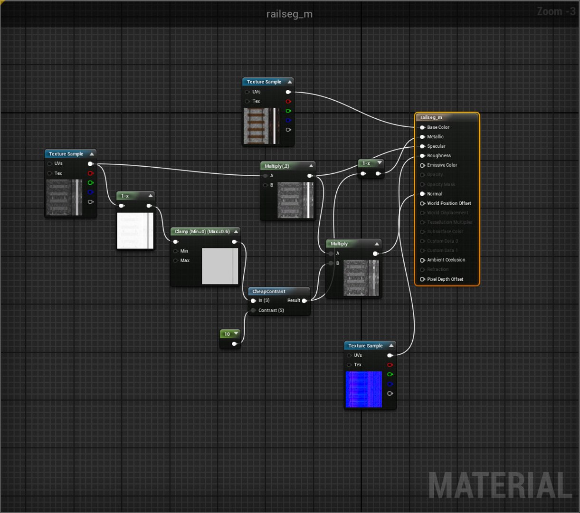Click the A input pin on plain Multiply node

[331, 254]
